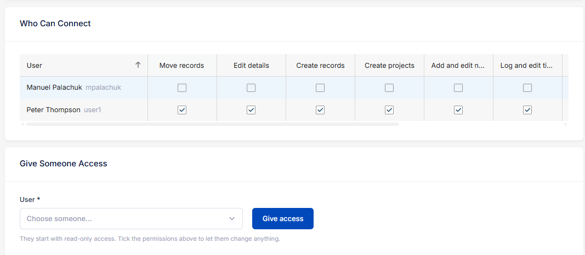585x255 pixels.
Task: Enable Create projects for Manuel Palachuk
Action: tap(389, 88)
